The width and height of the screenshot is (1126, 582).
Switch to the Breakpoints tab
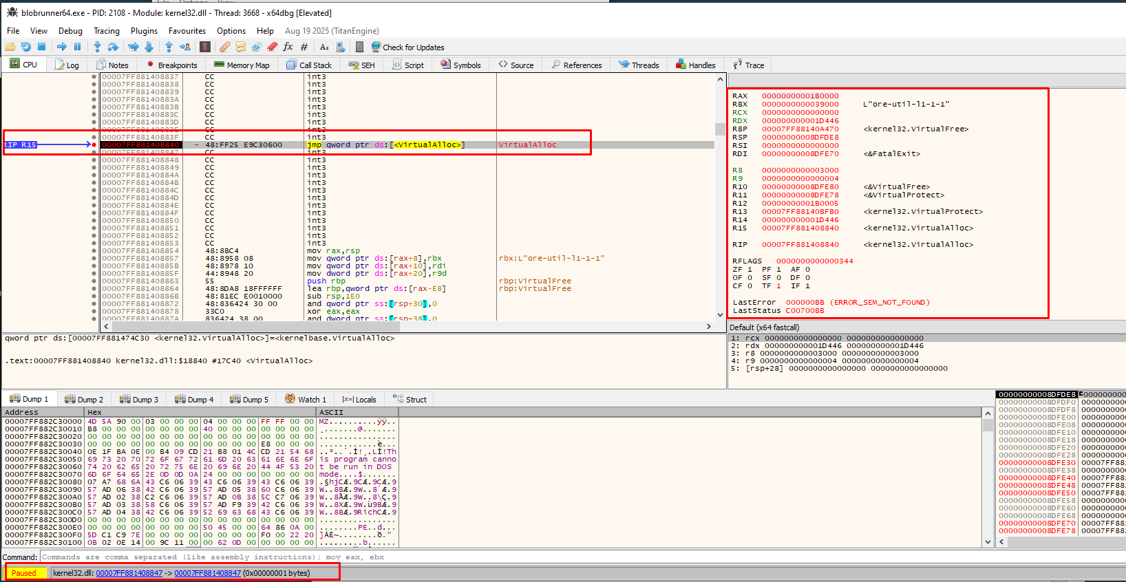coord(172,65)
